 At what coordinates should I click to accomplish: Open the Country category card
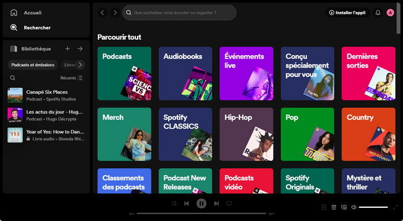click(x=368, y=134)
